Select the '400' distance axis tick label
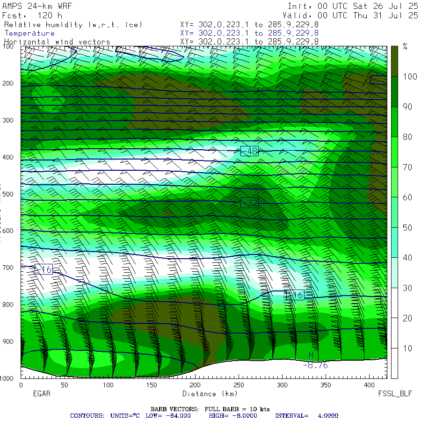421x421 pixels. (x=369, y=385)
